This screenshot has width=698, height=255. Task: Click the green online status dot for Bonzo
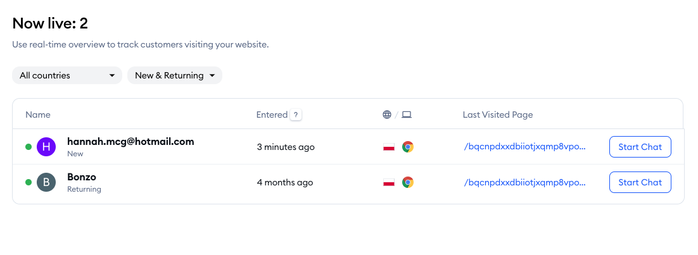(29, 182)
